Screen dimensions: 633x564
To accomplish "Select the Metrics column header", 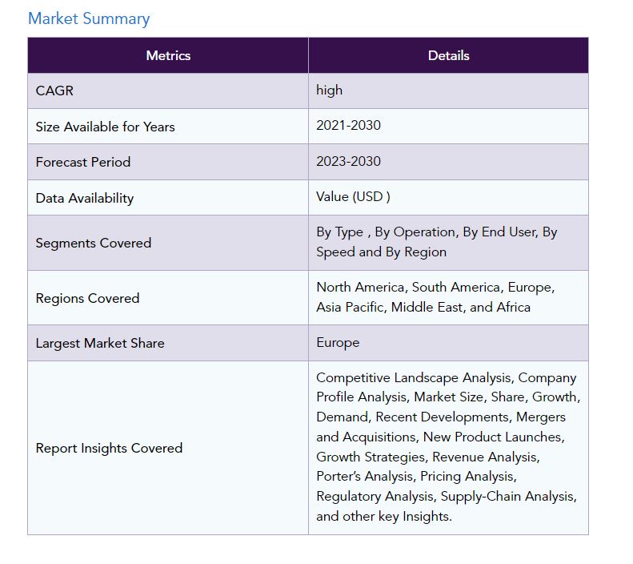I will click(168, 55).
